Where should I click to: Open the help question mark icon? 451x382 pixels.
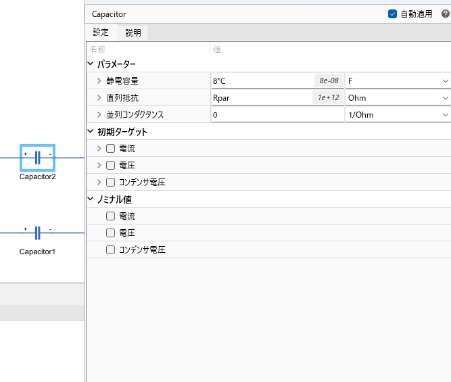coord(446,14)
